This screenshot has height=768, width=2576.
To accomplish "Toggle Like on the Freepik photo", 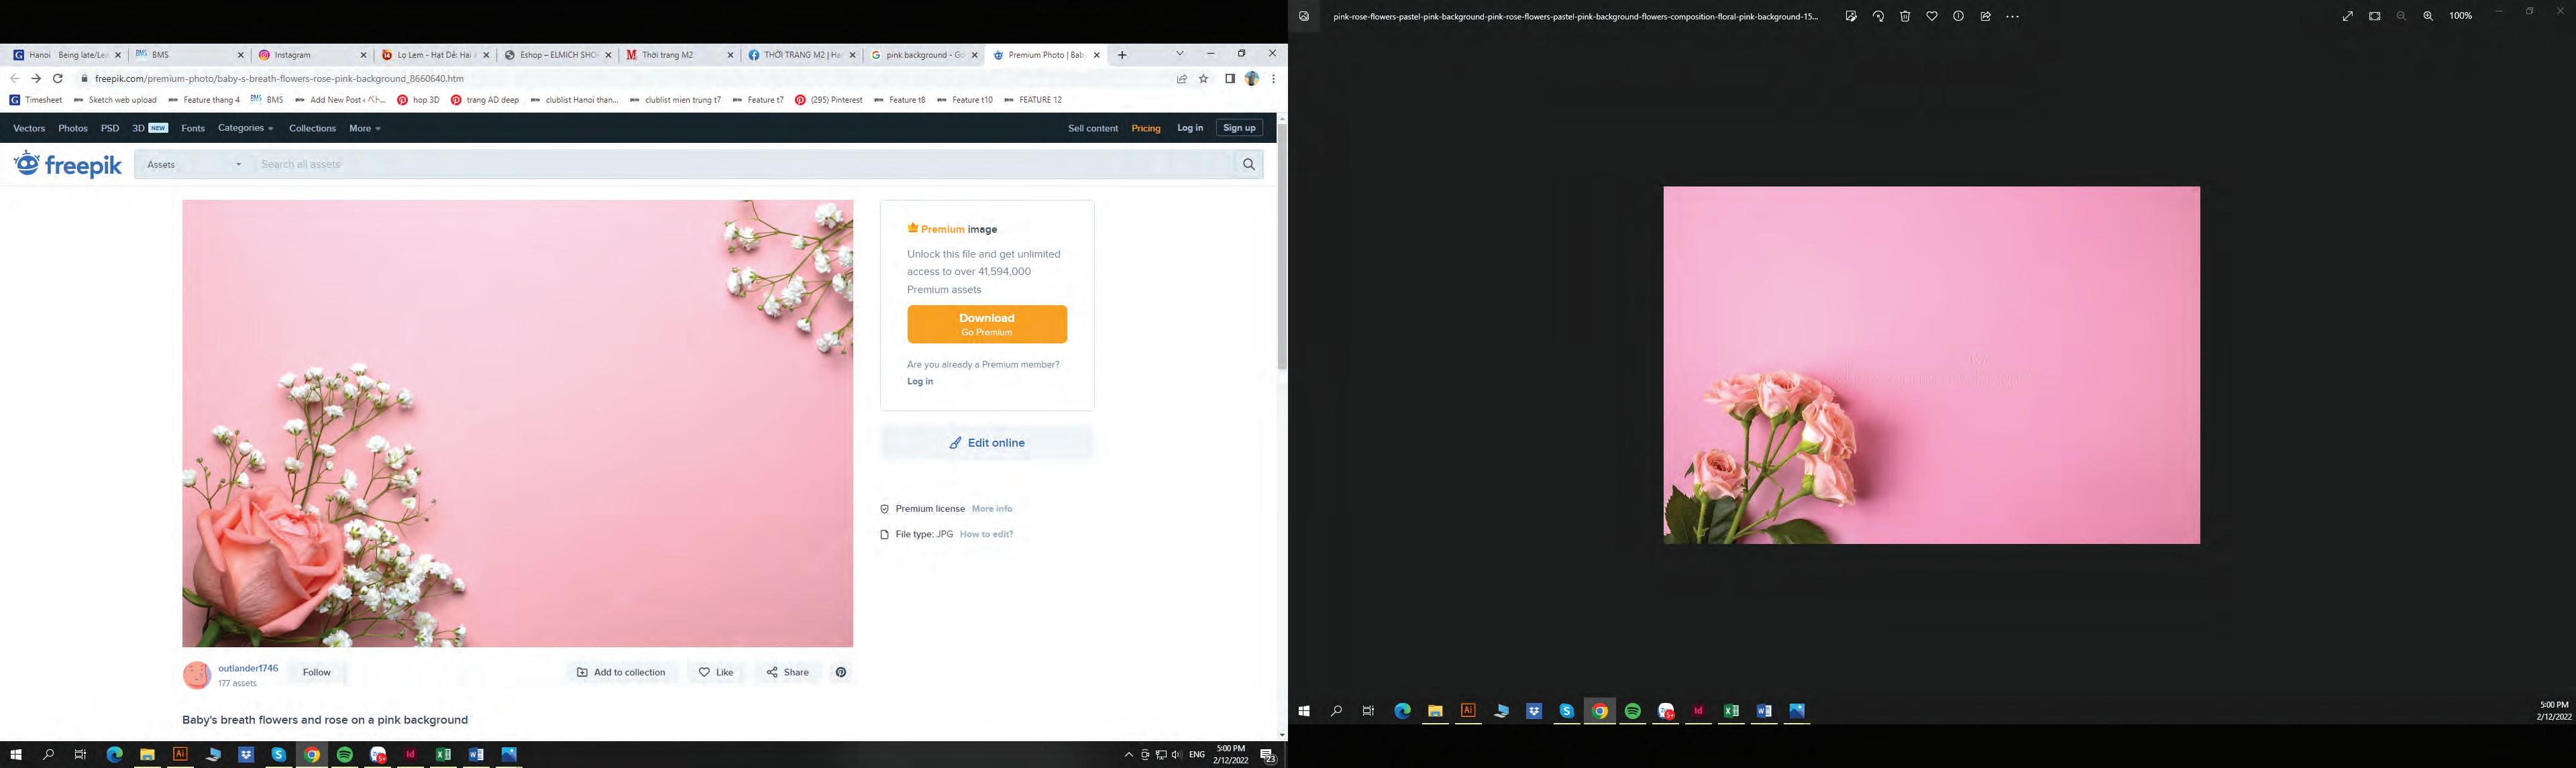I will [x=715, y=672].
